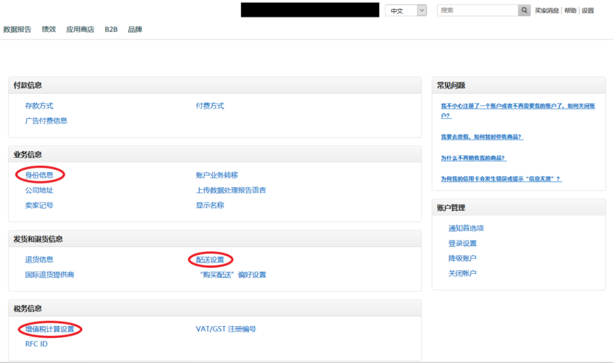The width and height of the screenshot is (613, 363).
Task: Click the B2B menu item
Action: click(110, 29)
